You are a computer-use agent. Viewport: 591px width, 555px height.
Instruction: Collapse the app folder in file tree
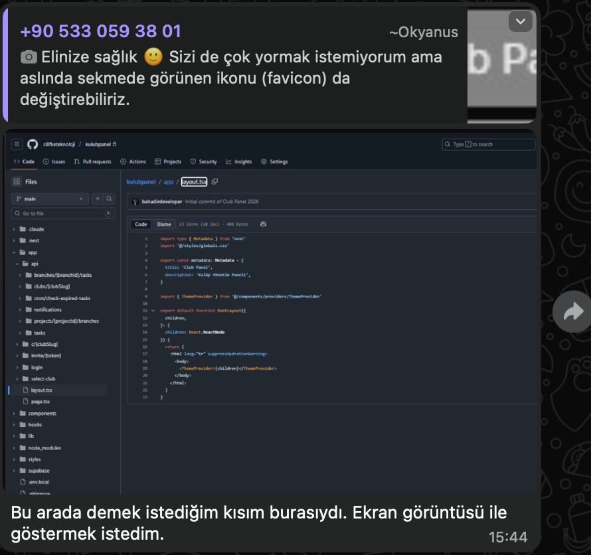[15, 252]
